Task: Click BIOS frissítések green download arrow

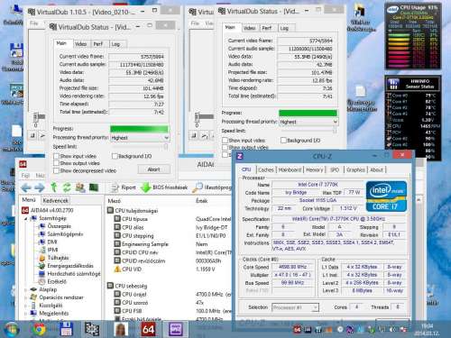Action: (x=145, y=187)
